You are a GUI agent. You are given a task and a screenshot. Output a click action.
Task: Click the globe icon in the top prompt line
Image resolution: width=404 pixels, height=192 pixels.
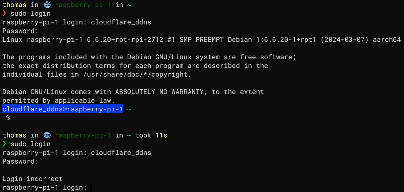(x=47, y=5)
